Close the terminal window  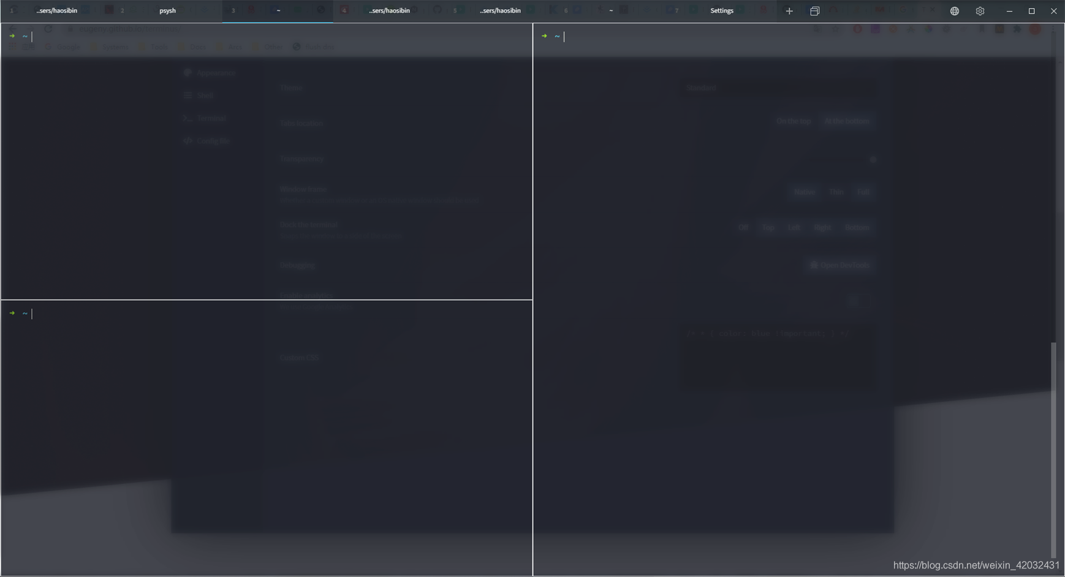[x=1053, y=11]
